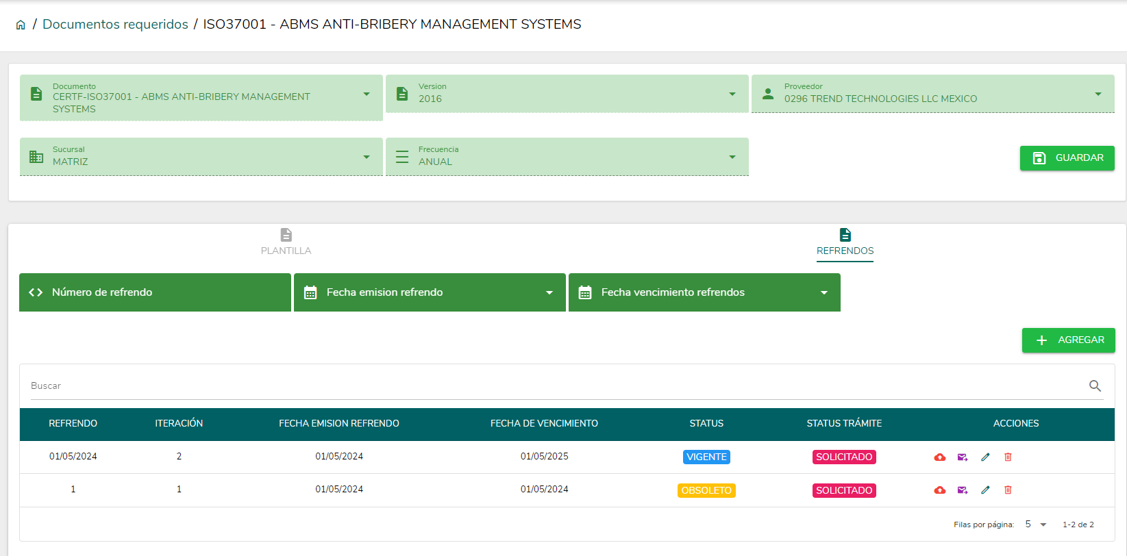Edit the VIGENTE row with pencil icon
This screenshot has width=1127, height=556.
point(985,457)
